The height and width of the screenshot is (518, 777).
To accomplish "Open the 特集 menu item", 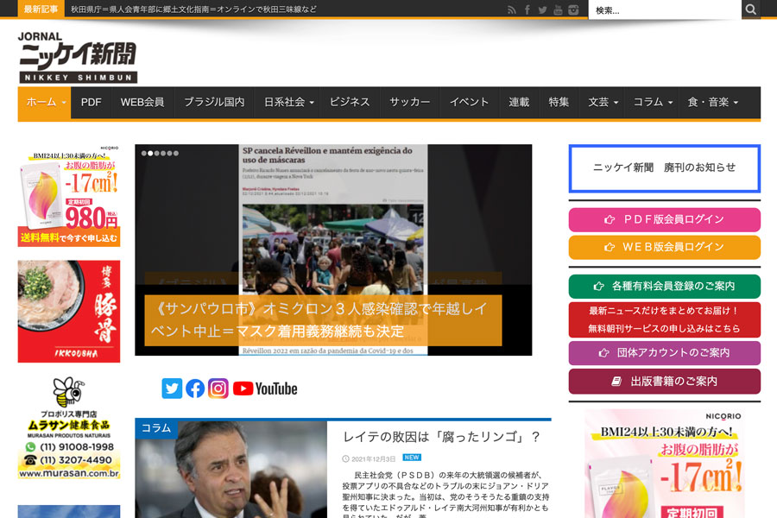I will coord(559,102).
